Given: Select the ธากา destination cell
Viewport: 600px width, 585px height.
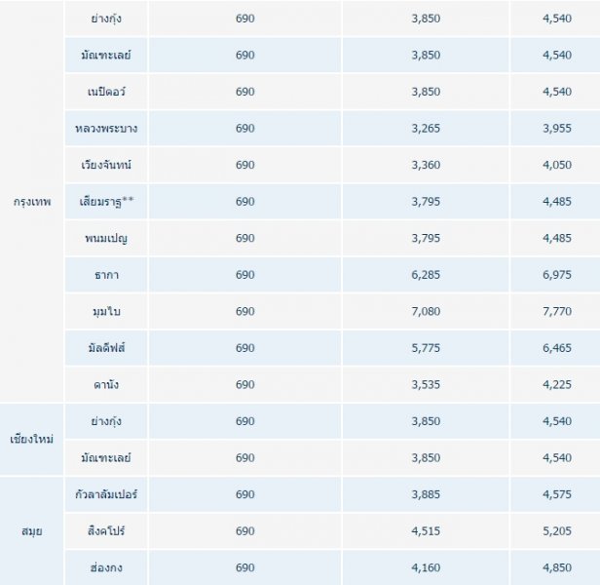Looking at the screenshot, I should click(x=107, y=275).
